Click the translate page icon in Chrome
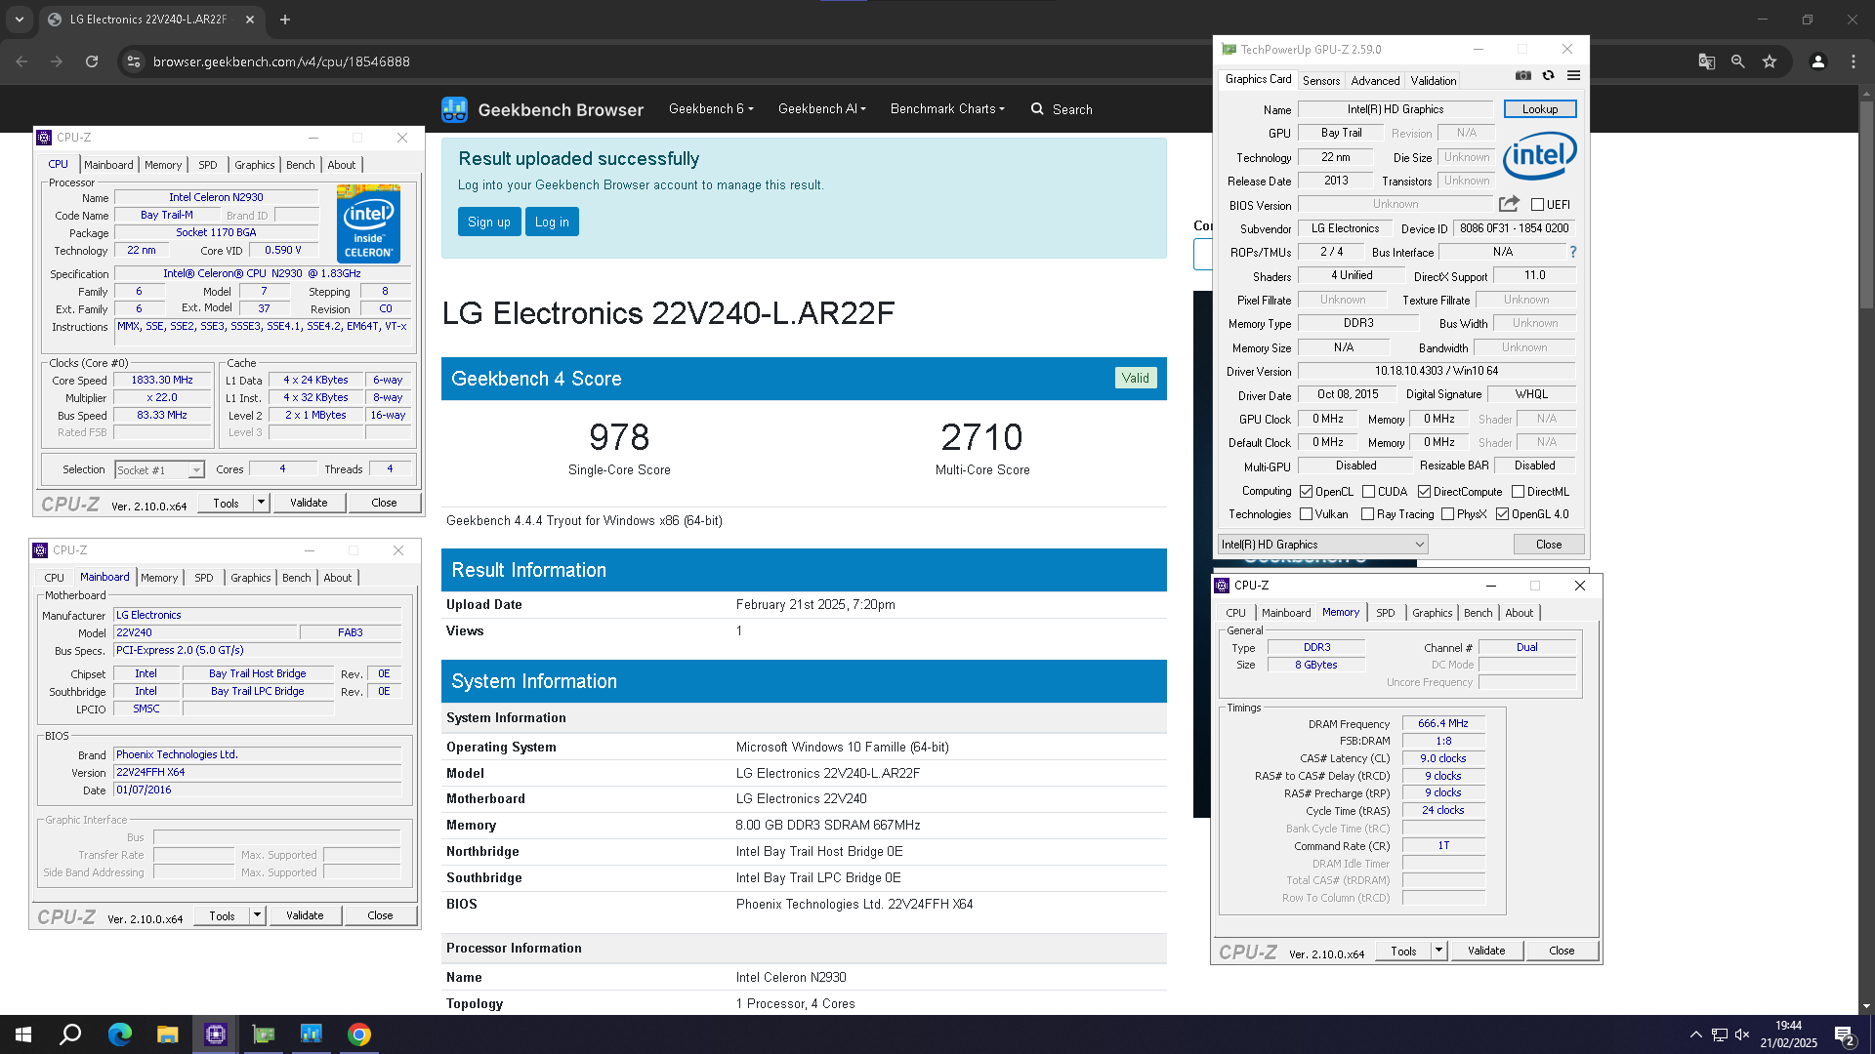This screenshot has height=1054, width=1875. [1706, 61]
